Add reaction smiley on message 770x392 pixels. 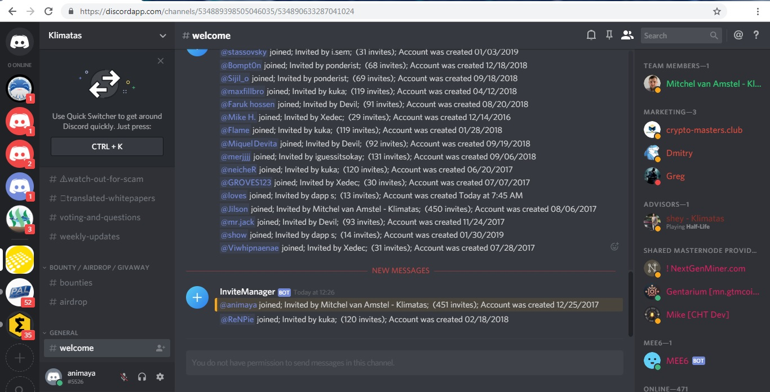(615, 247)
